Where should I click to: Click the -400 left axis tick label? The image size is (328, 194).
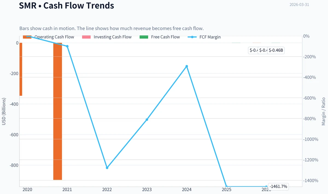click(x=13, y=104)
